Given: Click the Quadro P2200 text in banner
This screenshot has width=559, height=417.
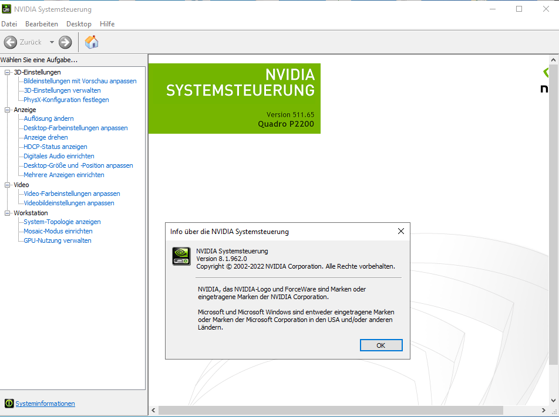Looking at the screenshot, I should click(x=286, y=124).
